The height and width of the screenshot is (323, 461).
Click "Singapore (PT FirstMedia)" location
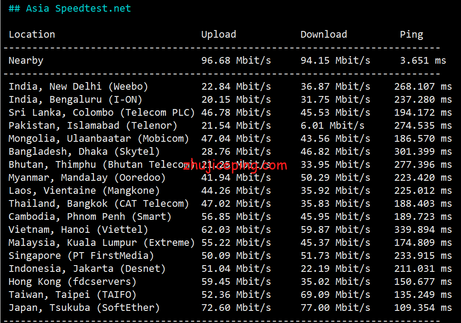tap(81, 256)
